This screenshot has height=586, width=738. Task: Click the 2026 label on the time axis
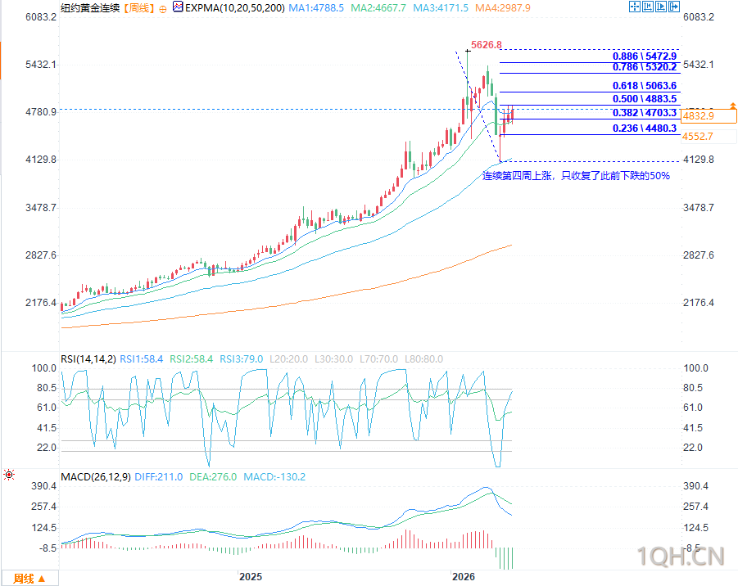tap(463, 577)
